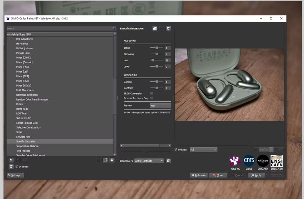Select the Sepia filter in list
Viewport: 304px width, 199px height.
(x=19, y=132)
